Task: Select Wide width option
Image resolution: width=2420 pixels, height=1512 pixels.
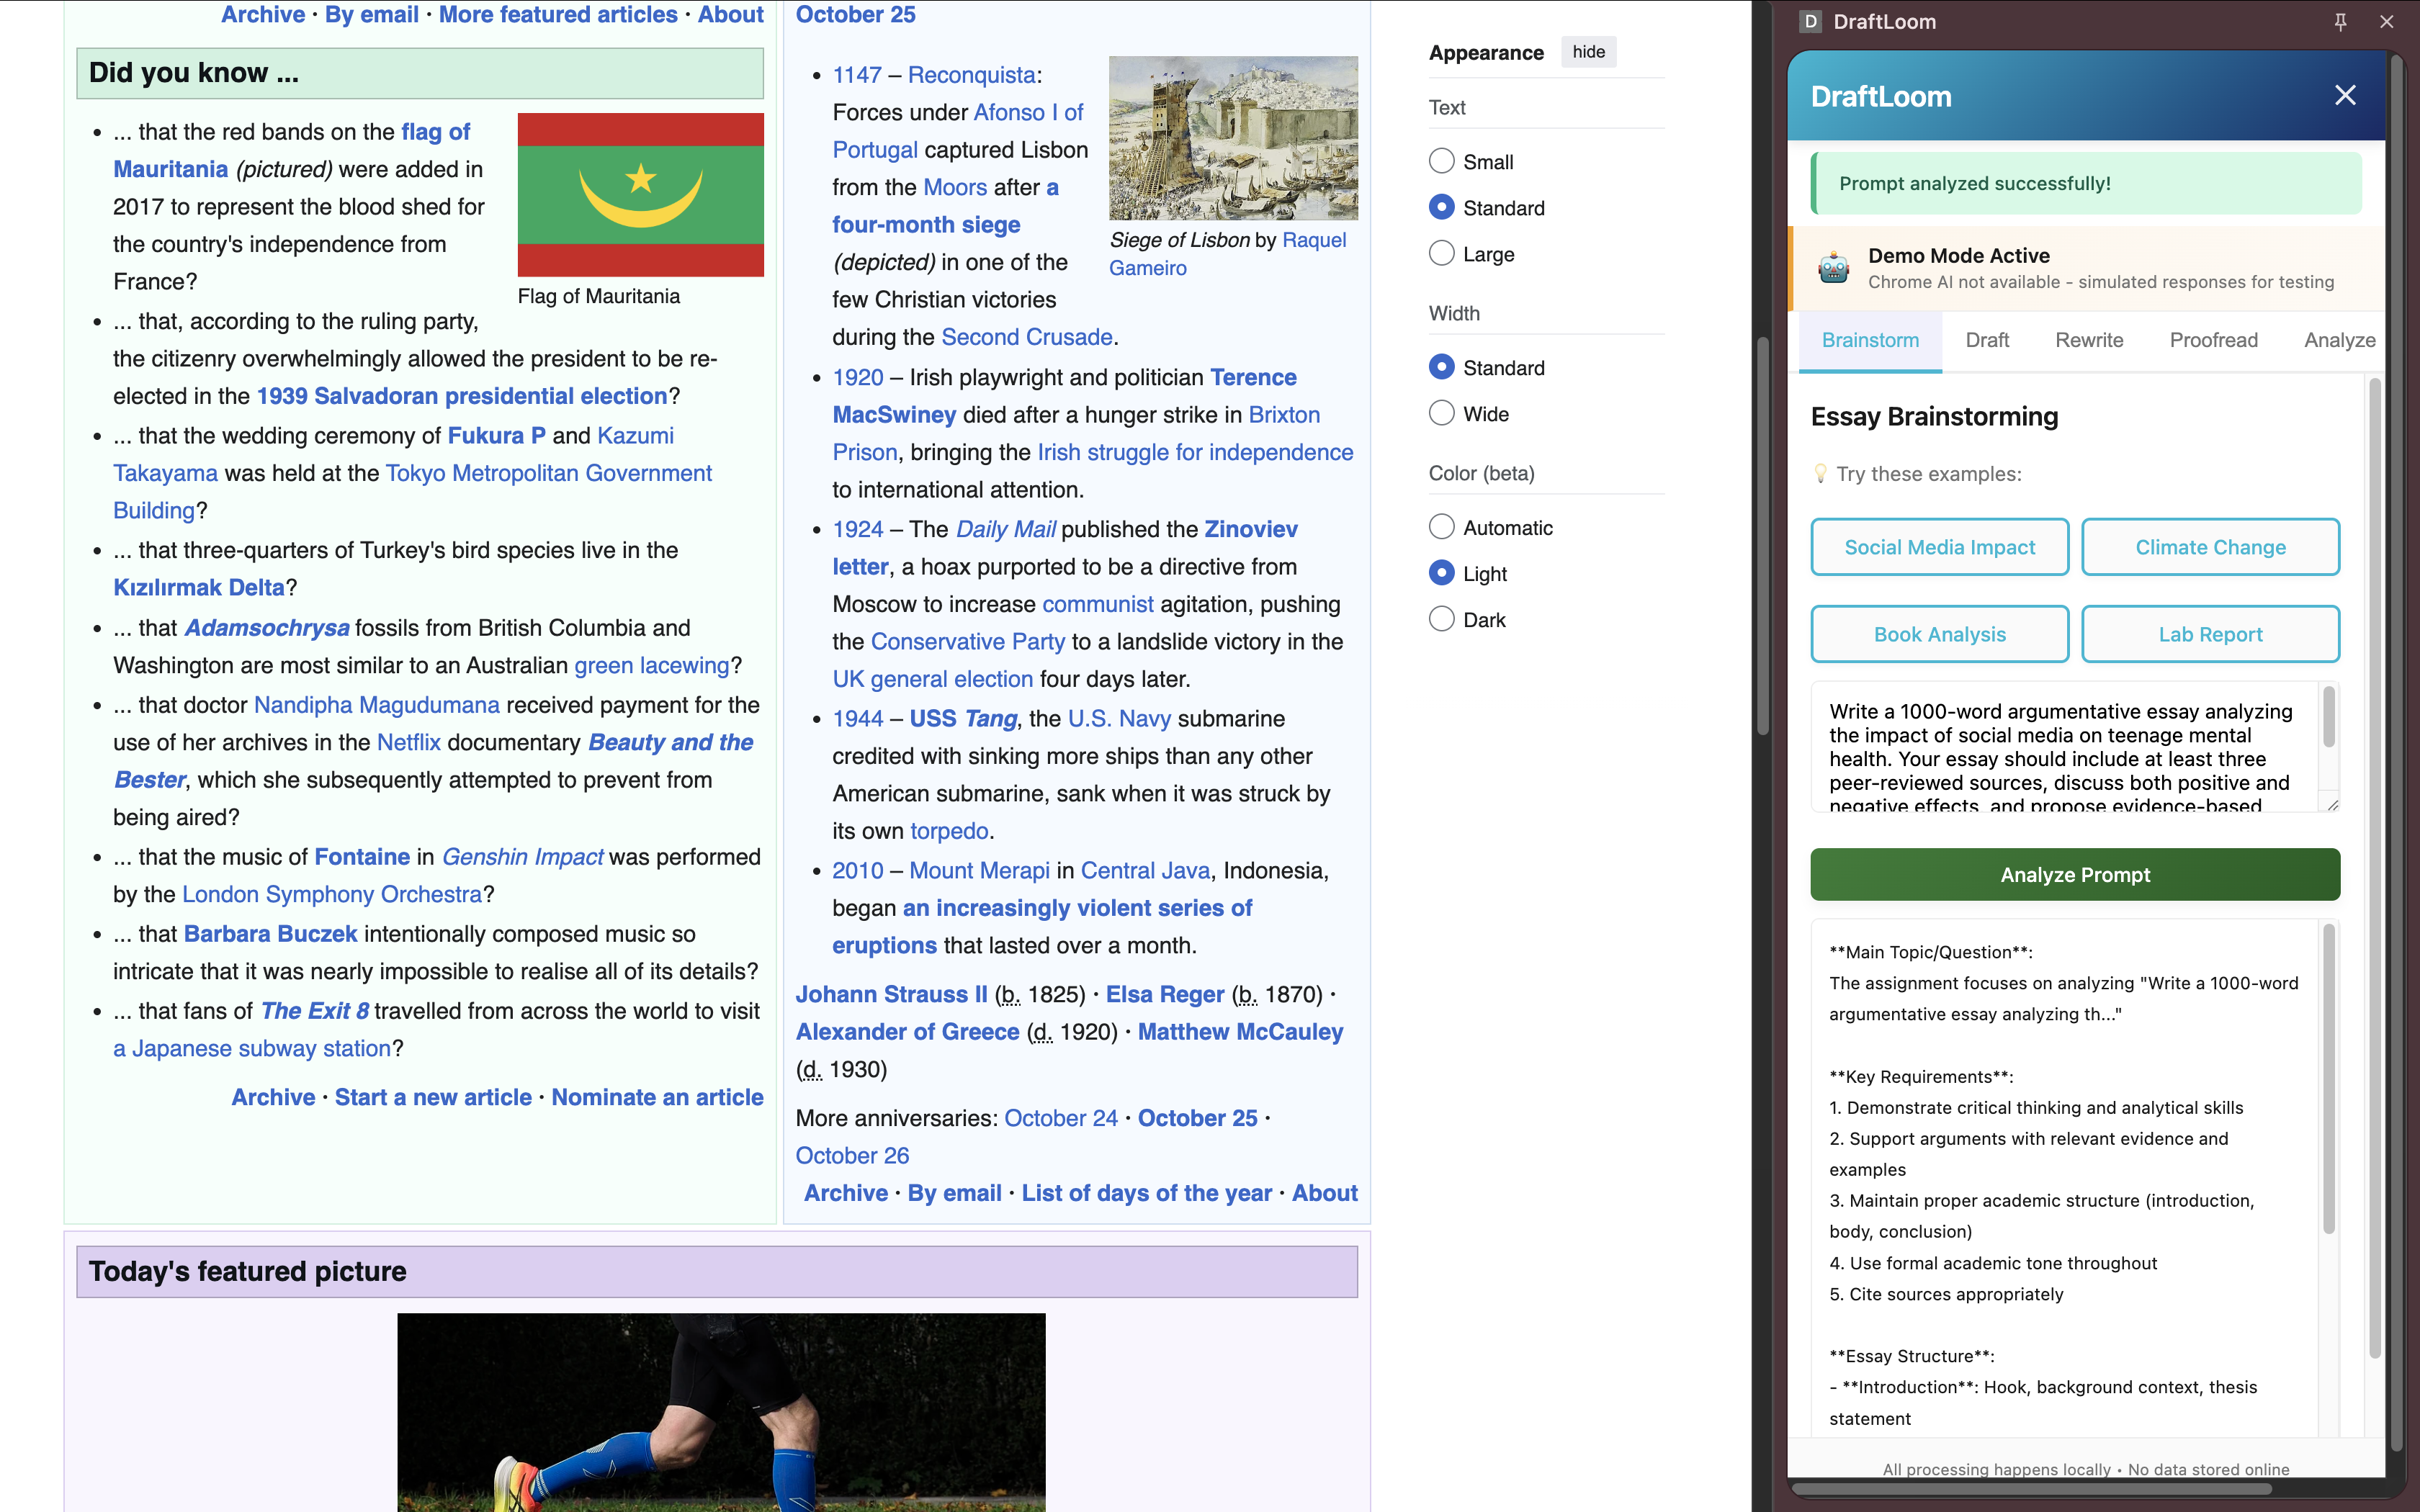Action: coord(1441,413)
